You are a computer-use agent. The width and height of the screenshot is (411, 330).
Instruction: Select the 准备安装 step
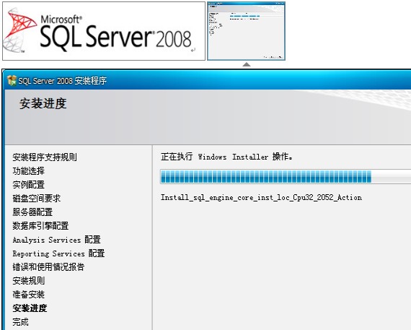click(29, 295)
